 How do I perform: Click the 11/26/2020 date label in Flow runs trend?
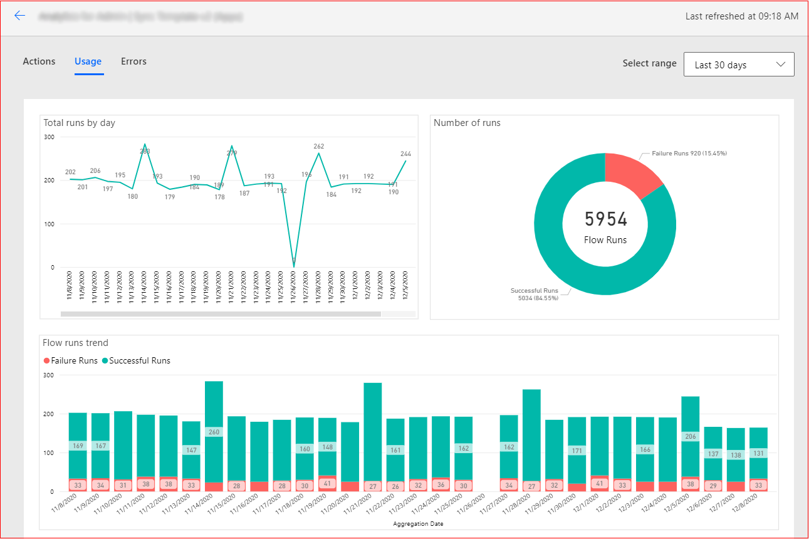[x=471, y=505]
